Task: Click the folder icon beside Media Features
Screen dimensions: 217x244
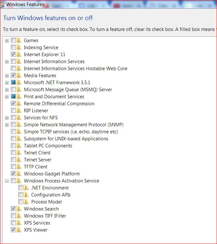Action: pos(19,76)
